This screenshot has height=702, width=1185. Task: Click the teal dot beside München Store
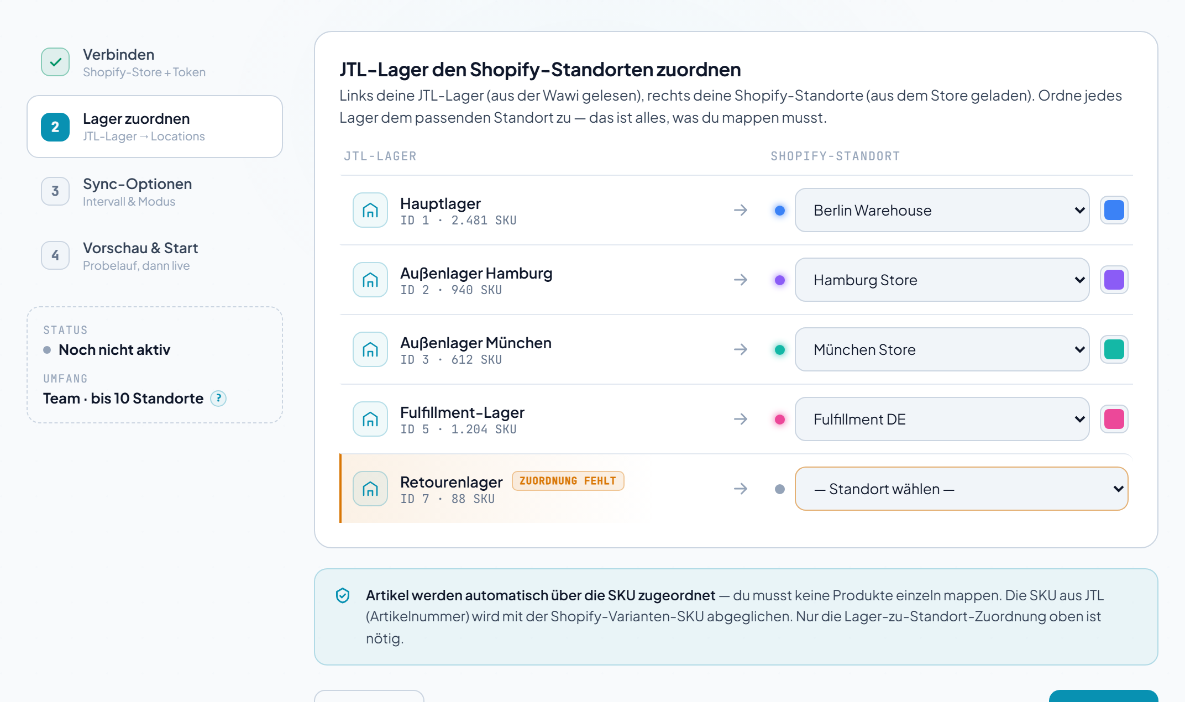pos(780,350)
